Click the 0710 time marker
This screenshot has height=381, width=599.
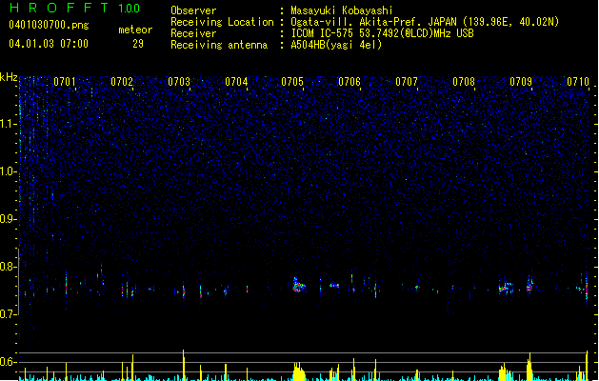pyautogui.click(x=578, y=81)
